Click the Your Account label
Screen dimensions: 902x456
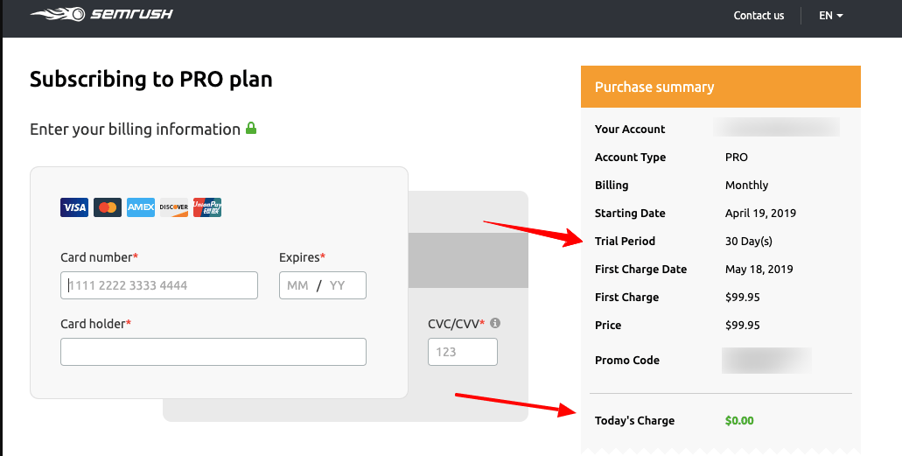tap(630, 129)
